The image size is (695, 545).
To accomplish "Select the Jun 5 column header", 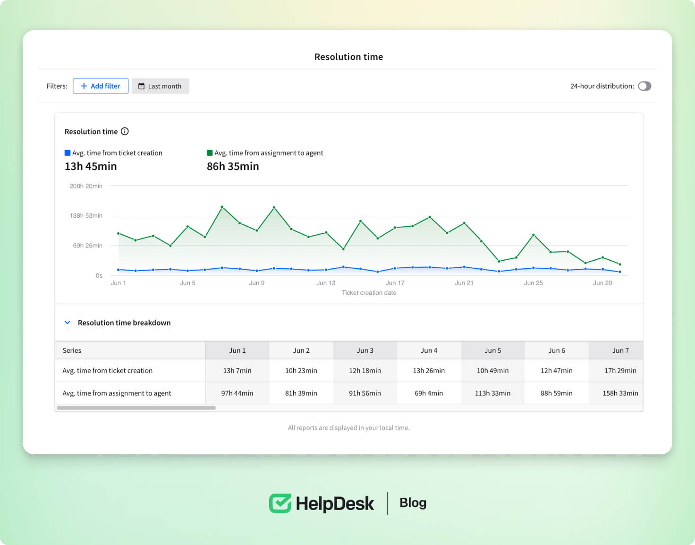I will click(492, 350).
